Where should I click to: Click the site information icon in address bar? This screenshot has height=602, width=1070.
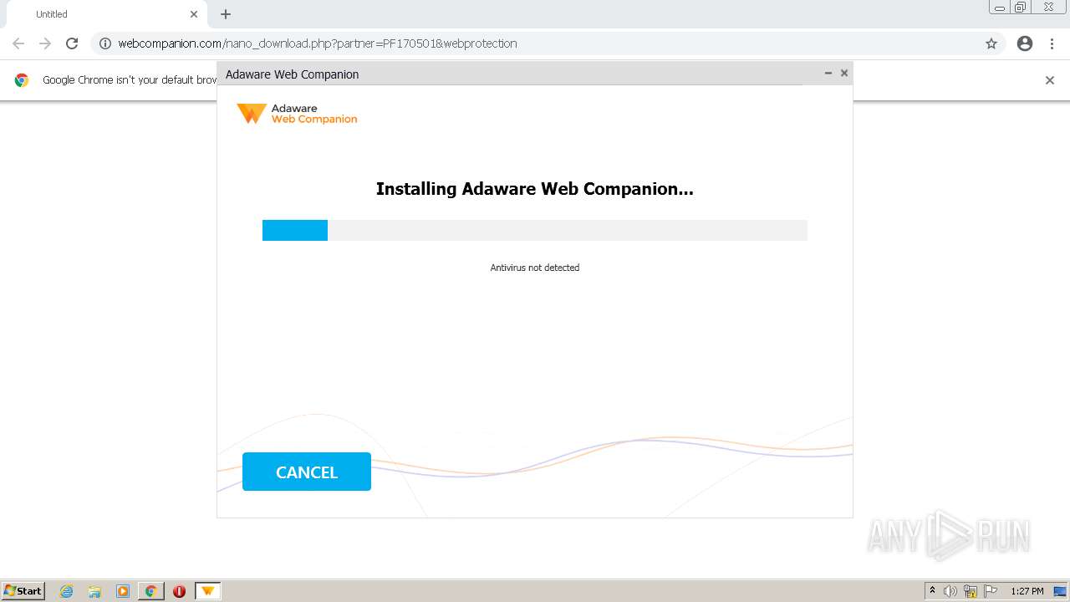pyautogui.click(x=105, y=43)
